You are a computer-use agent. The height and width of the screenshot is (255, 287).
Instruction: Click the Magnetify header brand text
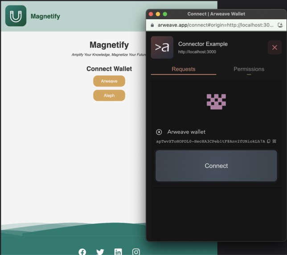point(45,16)
